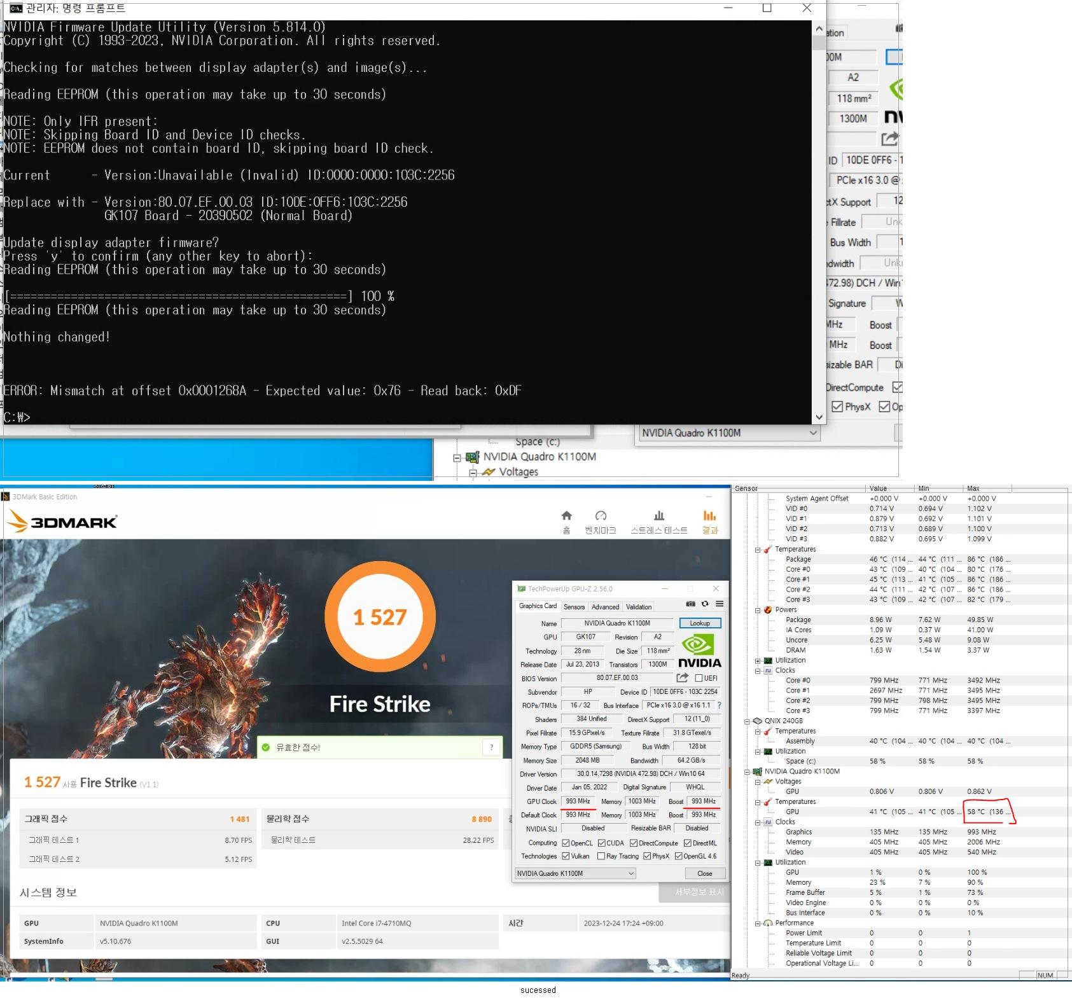Collapse the Voltages node below the command prompt
The image size is (1072, 998).
(x=473, y=473)
